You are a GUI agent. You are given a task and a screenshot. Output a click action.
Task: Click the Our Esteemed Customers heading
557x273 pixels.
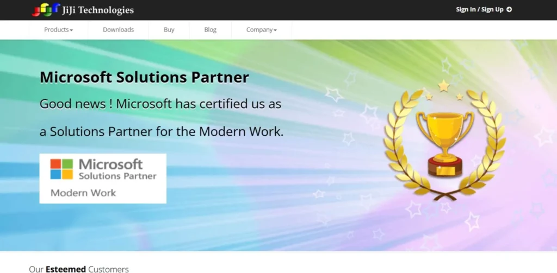pyautogui.click(x=79, y=269)
